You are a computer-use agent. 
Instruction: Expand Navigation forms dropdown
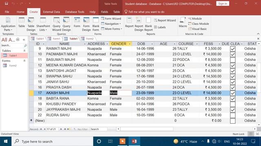(x=111, y=24)
